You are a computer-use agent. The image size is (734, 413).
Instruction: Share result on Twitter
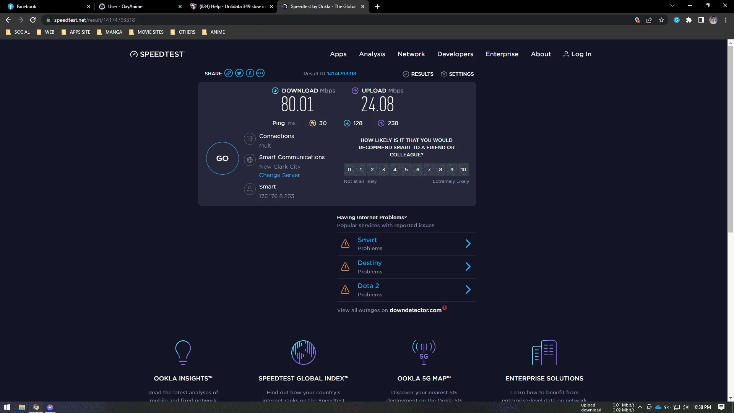point(239,73)
